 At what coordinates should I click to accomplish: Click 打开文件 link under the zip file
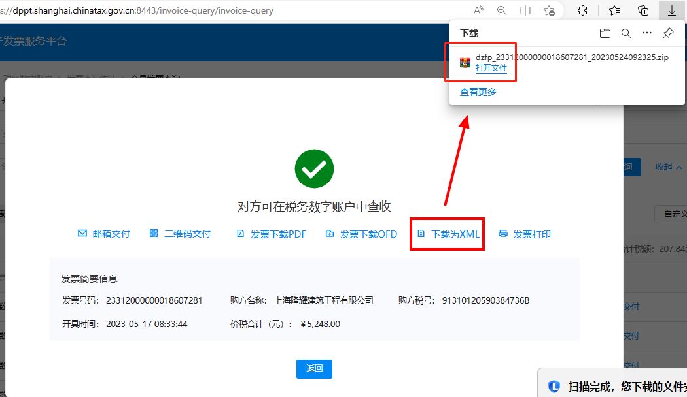click(x=491, y=68)
